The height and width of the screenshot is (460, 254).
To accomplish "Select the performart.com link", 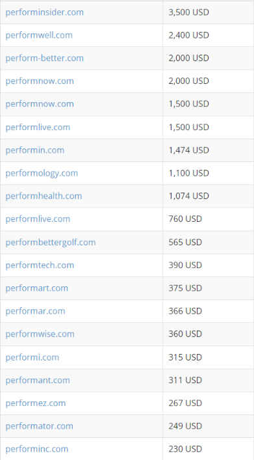I will (x=37, y=288).
